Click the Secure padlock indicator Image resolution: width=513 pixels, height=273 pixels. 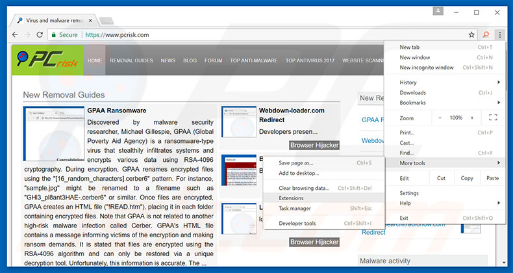64,34
